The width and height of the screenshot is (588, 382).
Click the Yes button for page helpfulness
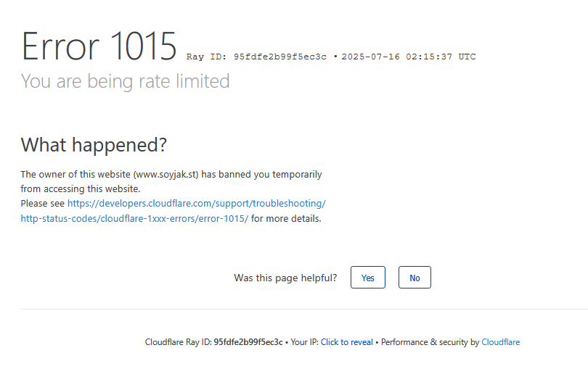367,278
